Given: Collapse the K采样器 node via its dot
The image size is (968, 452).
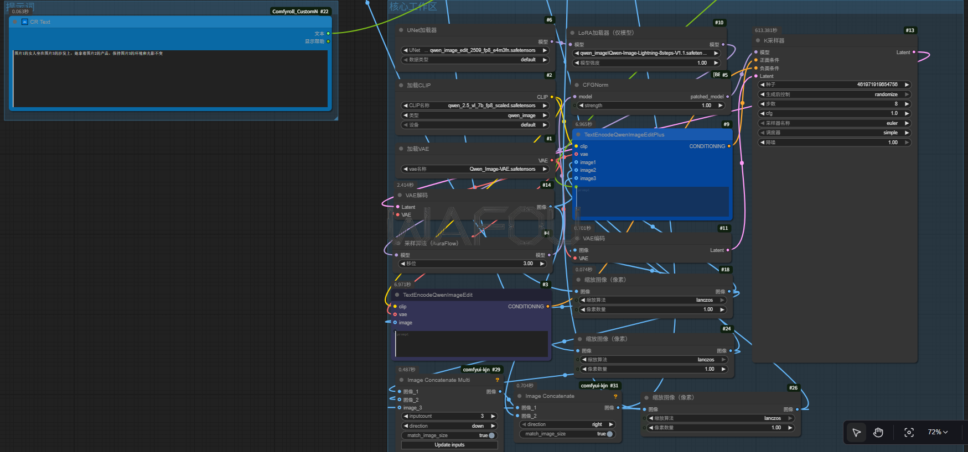Looking at the screenshot, I should click(758, 40).
